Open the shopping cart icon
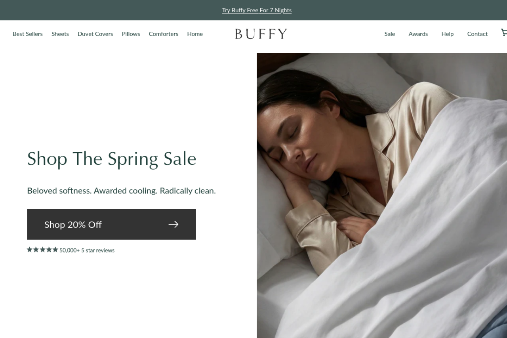Screen dimensions: 507x338 (x=504, y=32)
